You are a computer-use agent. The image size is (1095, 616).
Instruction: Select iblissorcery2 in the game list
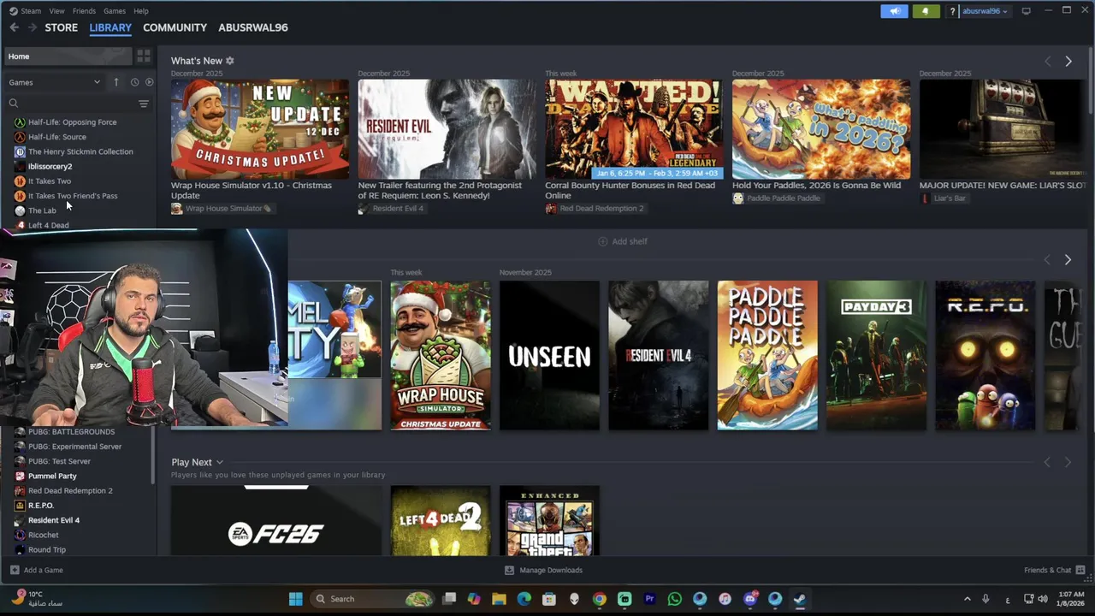coord(50,167)
